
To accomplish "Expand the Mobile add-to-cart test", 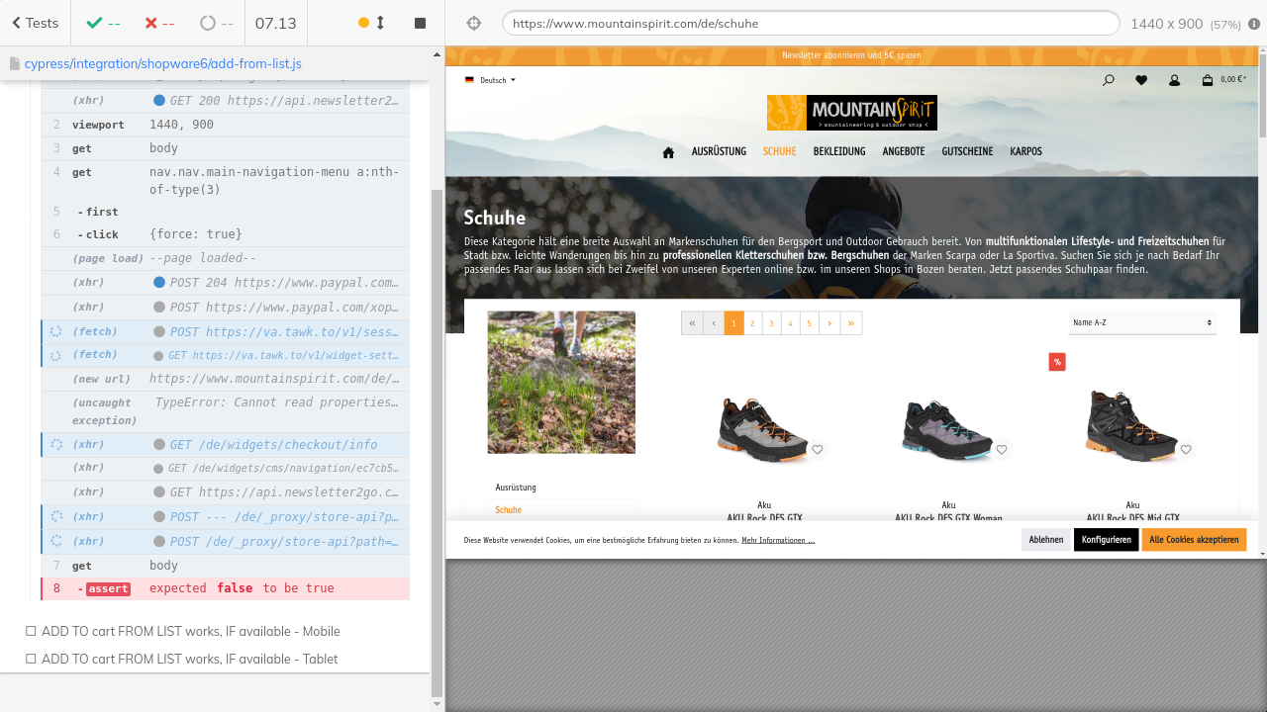I will (x=190, y=631).
